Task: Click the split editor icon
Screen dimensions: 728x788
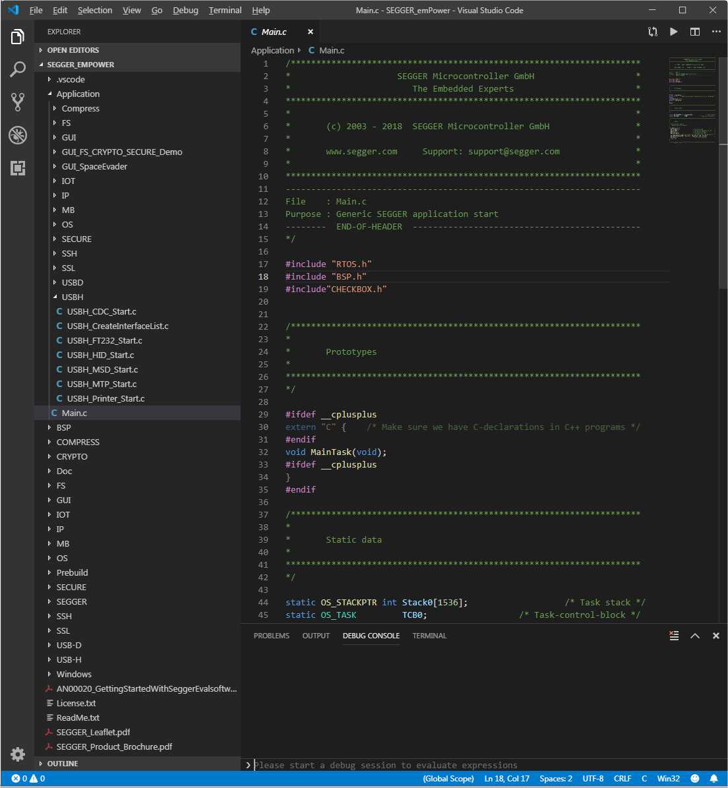Action: click(x=695, y=32)
